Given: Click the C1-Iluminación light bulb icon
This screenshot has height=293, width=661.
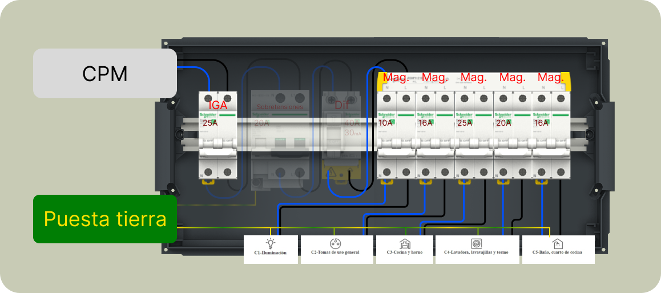Looking at the screenshot, I should click(x=270, y=243).
